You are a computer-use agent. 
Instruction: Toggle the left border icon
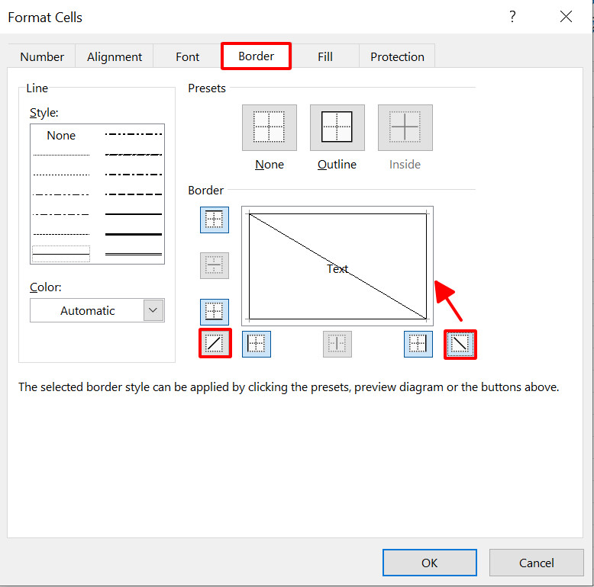[257, 344]
